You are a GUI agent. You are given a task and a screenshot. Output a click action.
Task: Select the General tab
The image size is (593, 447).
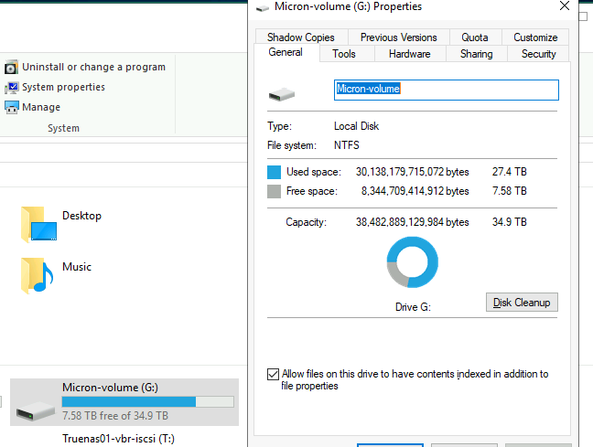tap(286, 52)
